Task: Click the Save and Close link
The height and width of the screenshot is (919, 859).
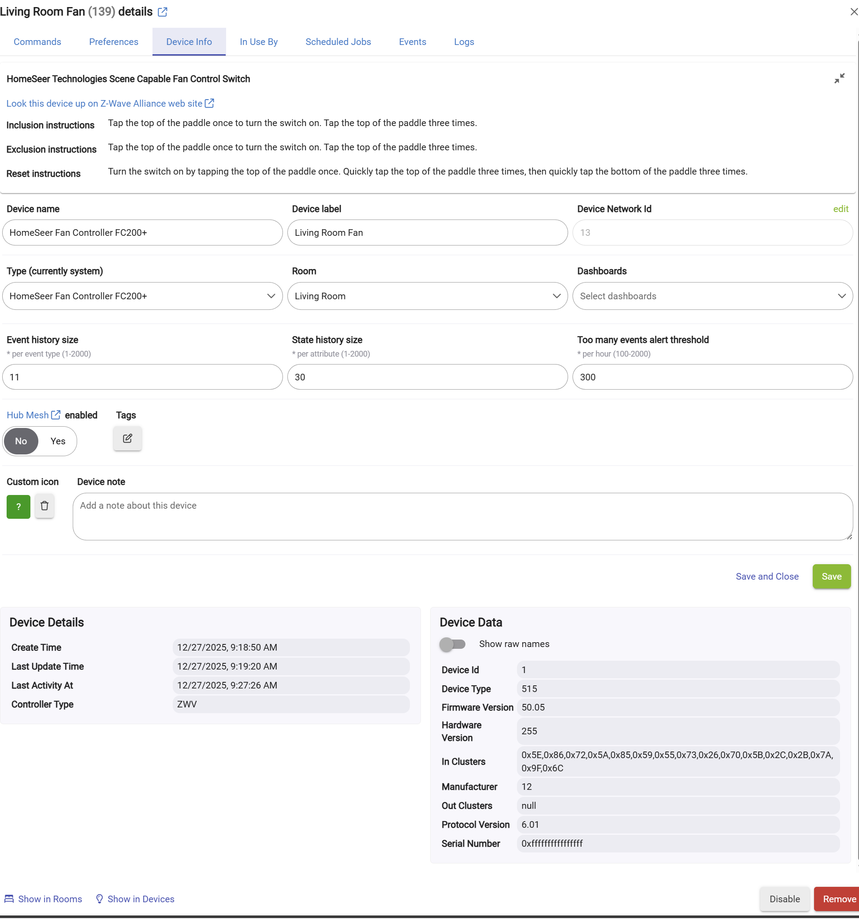Action: click(x=767, y=577)
